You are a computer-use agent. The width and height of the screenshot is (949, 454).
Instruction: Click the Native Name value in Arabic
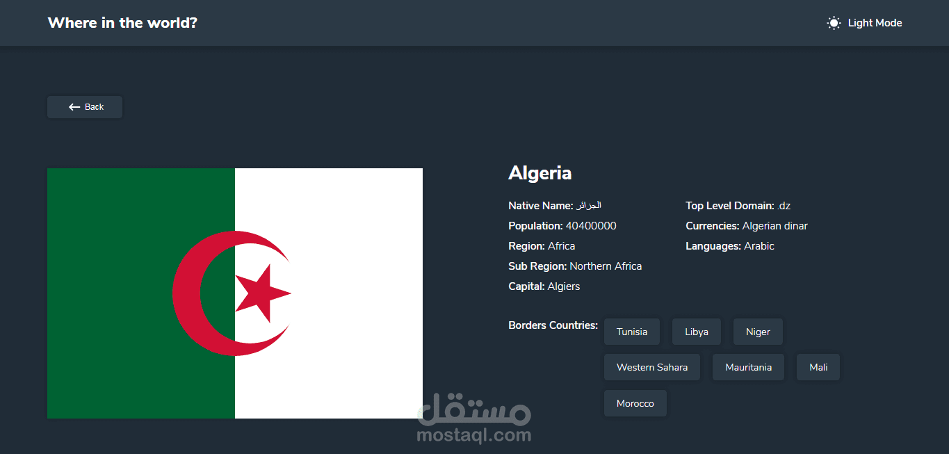[588, 206]
